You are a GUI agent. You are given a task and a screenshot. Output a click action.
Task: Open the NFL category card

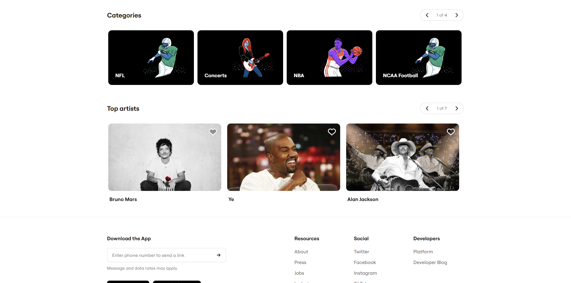click(x=151, y=58)
